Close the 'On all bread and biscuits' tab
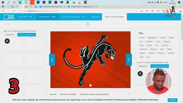This screenshot has height=103, width=183. [x=65, y=7]
